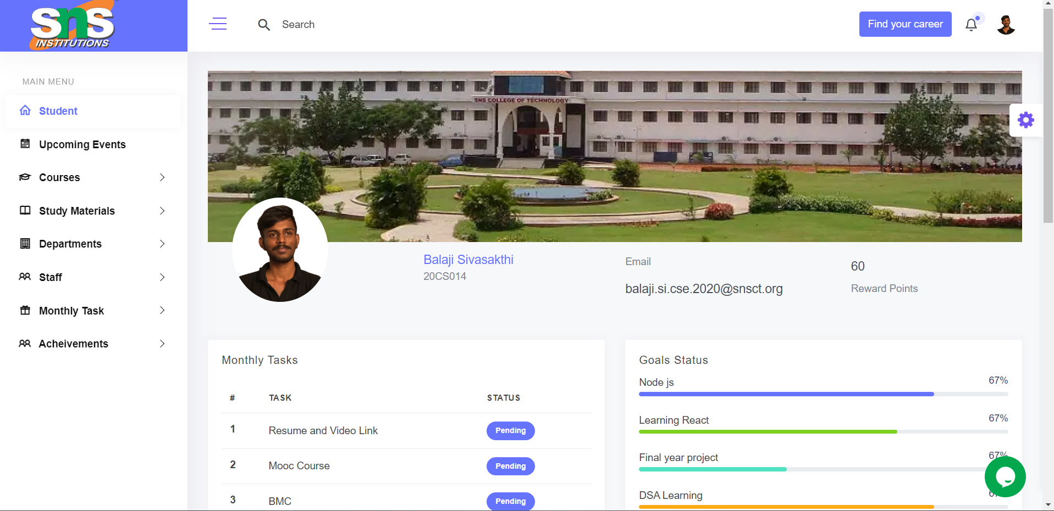Image resolution: width=1054 pixels, height=511 pixels.
Task: Click the Find your career button
Action: [x=905, y=24]
